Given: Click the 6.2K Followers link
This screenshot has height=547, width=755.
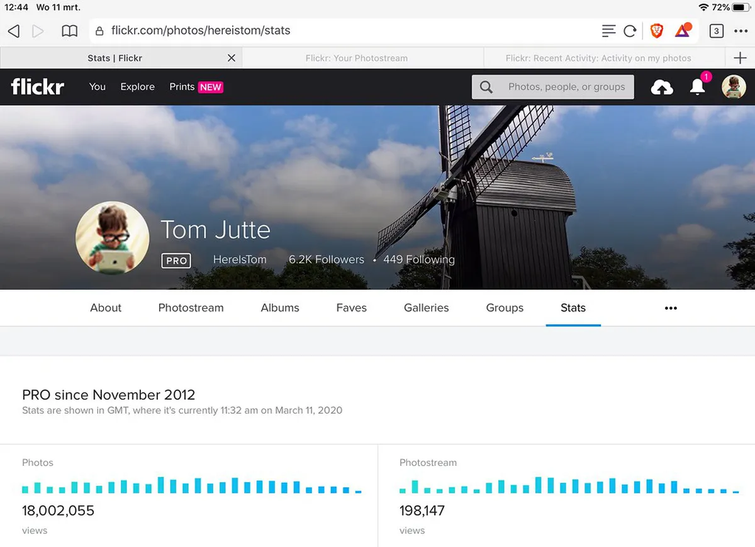Looking at the screenshot, I should pos(326,259).
